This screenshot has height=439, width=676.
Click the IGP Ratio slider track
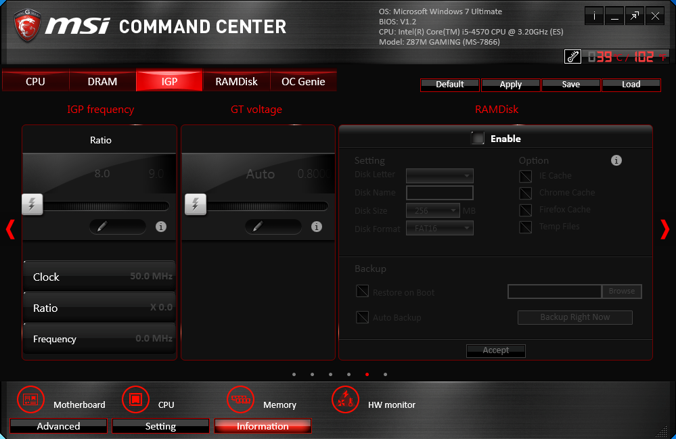point(106,206)
